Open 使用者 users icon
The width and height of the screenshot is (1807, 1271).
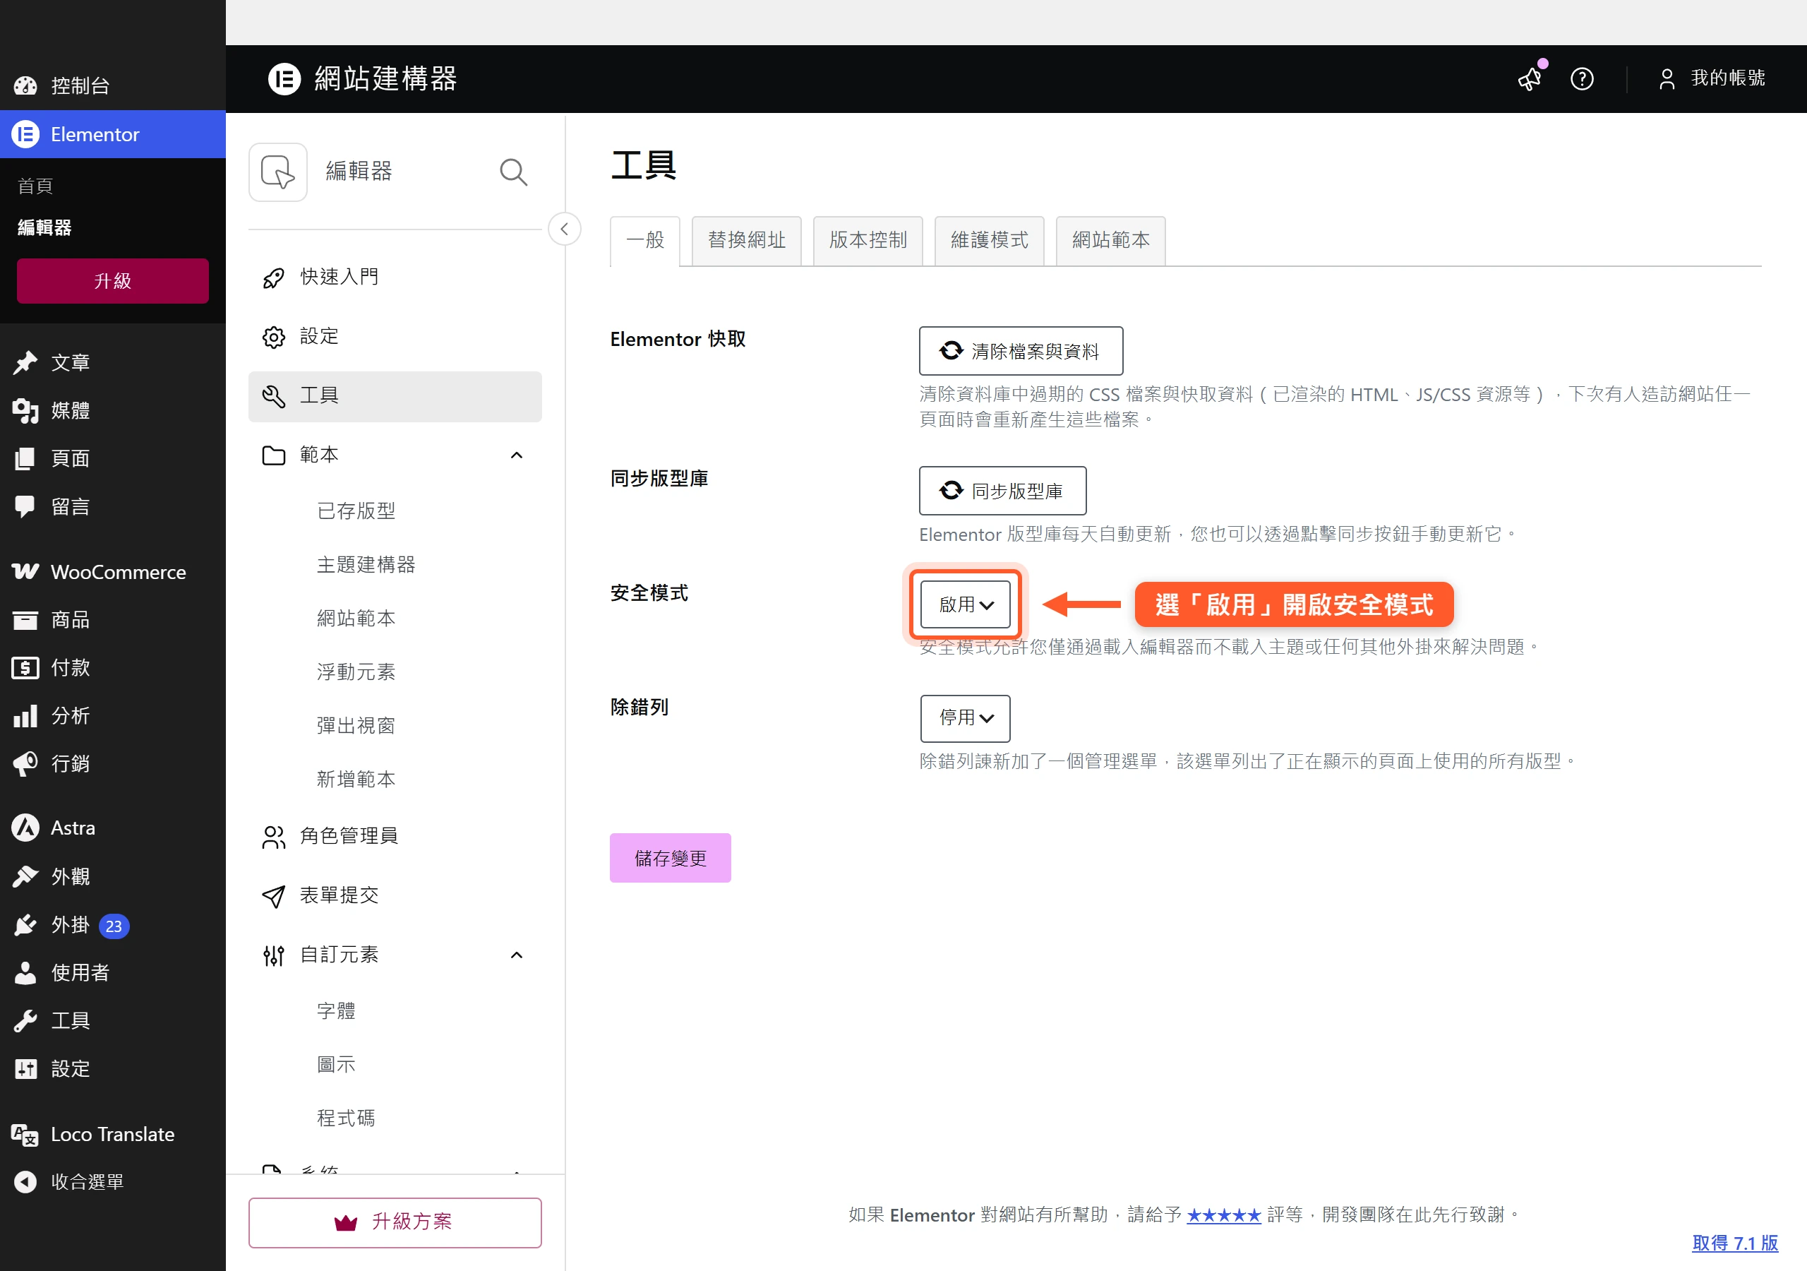pyautogui.click(x=25, y=972)
